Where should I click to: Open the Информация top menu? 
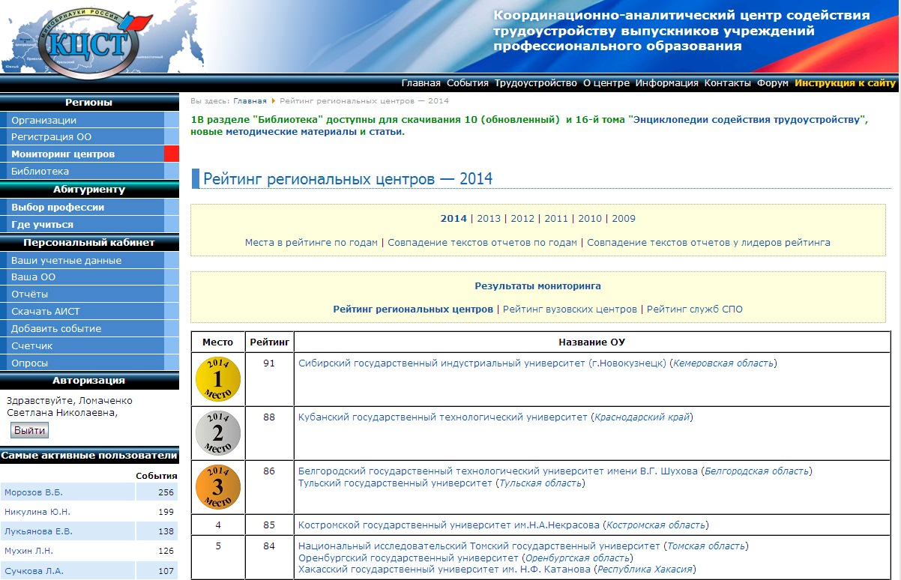pyautogui.click(x=667, y=83)
